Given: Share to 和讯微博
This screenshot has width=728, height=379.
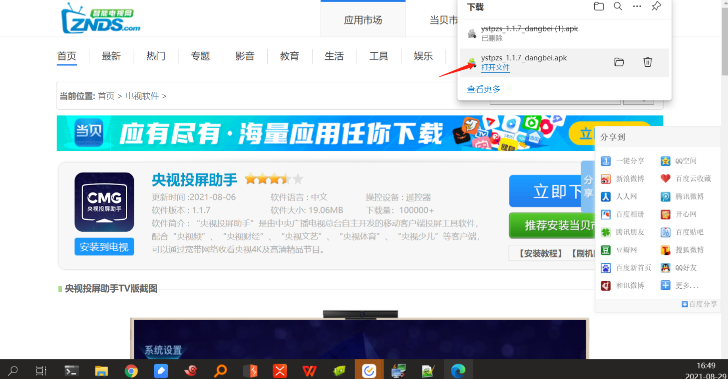Looking at the screenshot, I should 623,286.
